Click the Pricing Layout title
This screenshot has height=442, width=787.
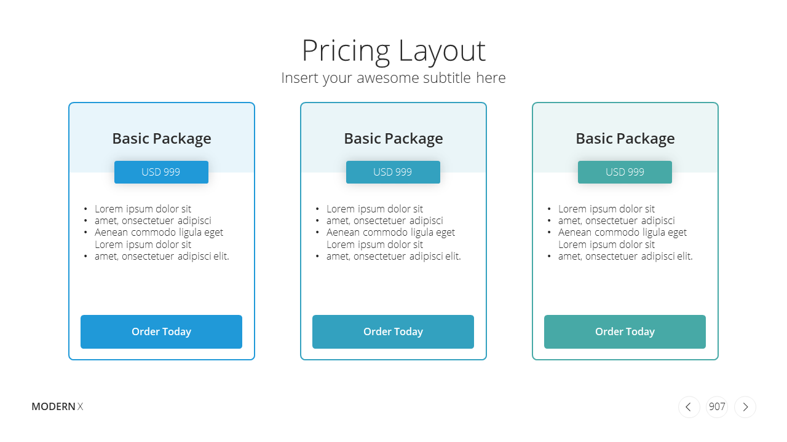[393, 50]
